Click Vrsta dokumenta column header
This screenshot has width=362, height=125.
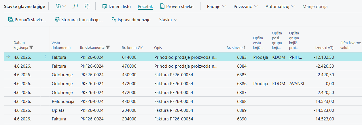click(x=61, y=45)
